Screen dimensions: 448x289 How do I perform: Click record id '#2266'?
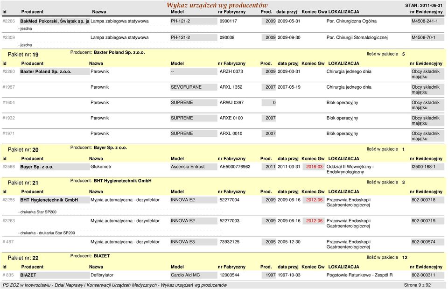coord(8,21)
